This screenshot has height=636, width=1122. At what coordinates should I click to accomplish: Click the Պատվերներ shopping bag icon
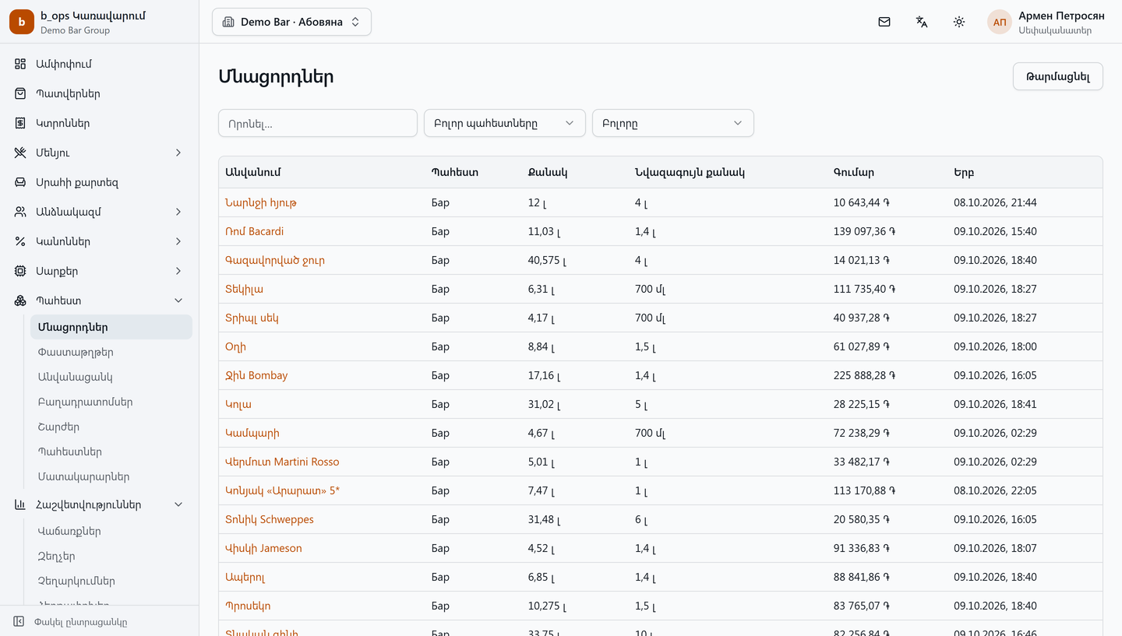tap(20, 93)
